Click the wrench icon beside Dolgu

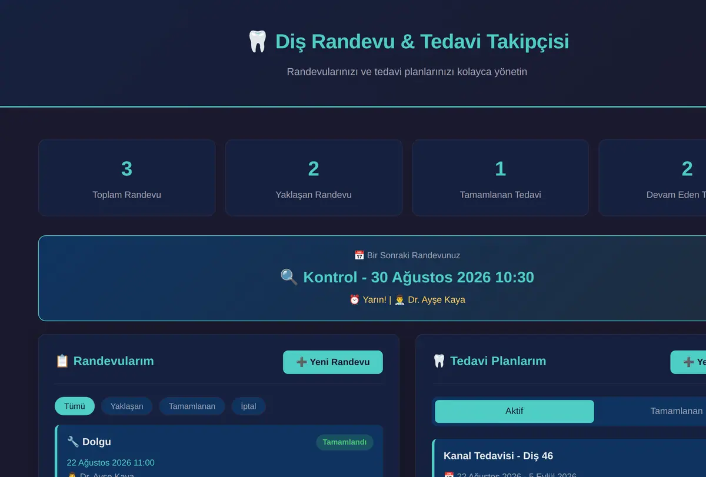pos(73,442)
